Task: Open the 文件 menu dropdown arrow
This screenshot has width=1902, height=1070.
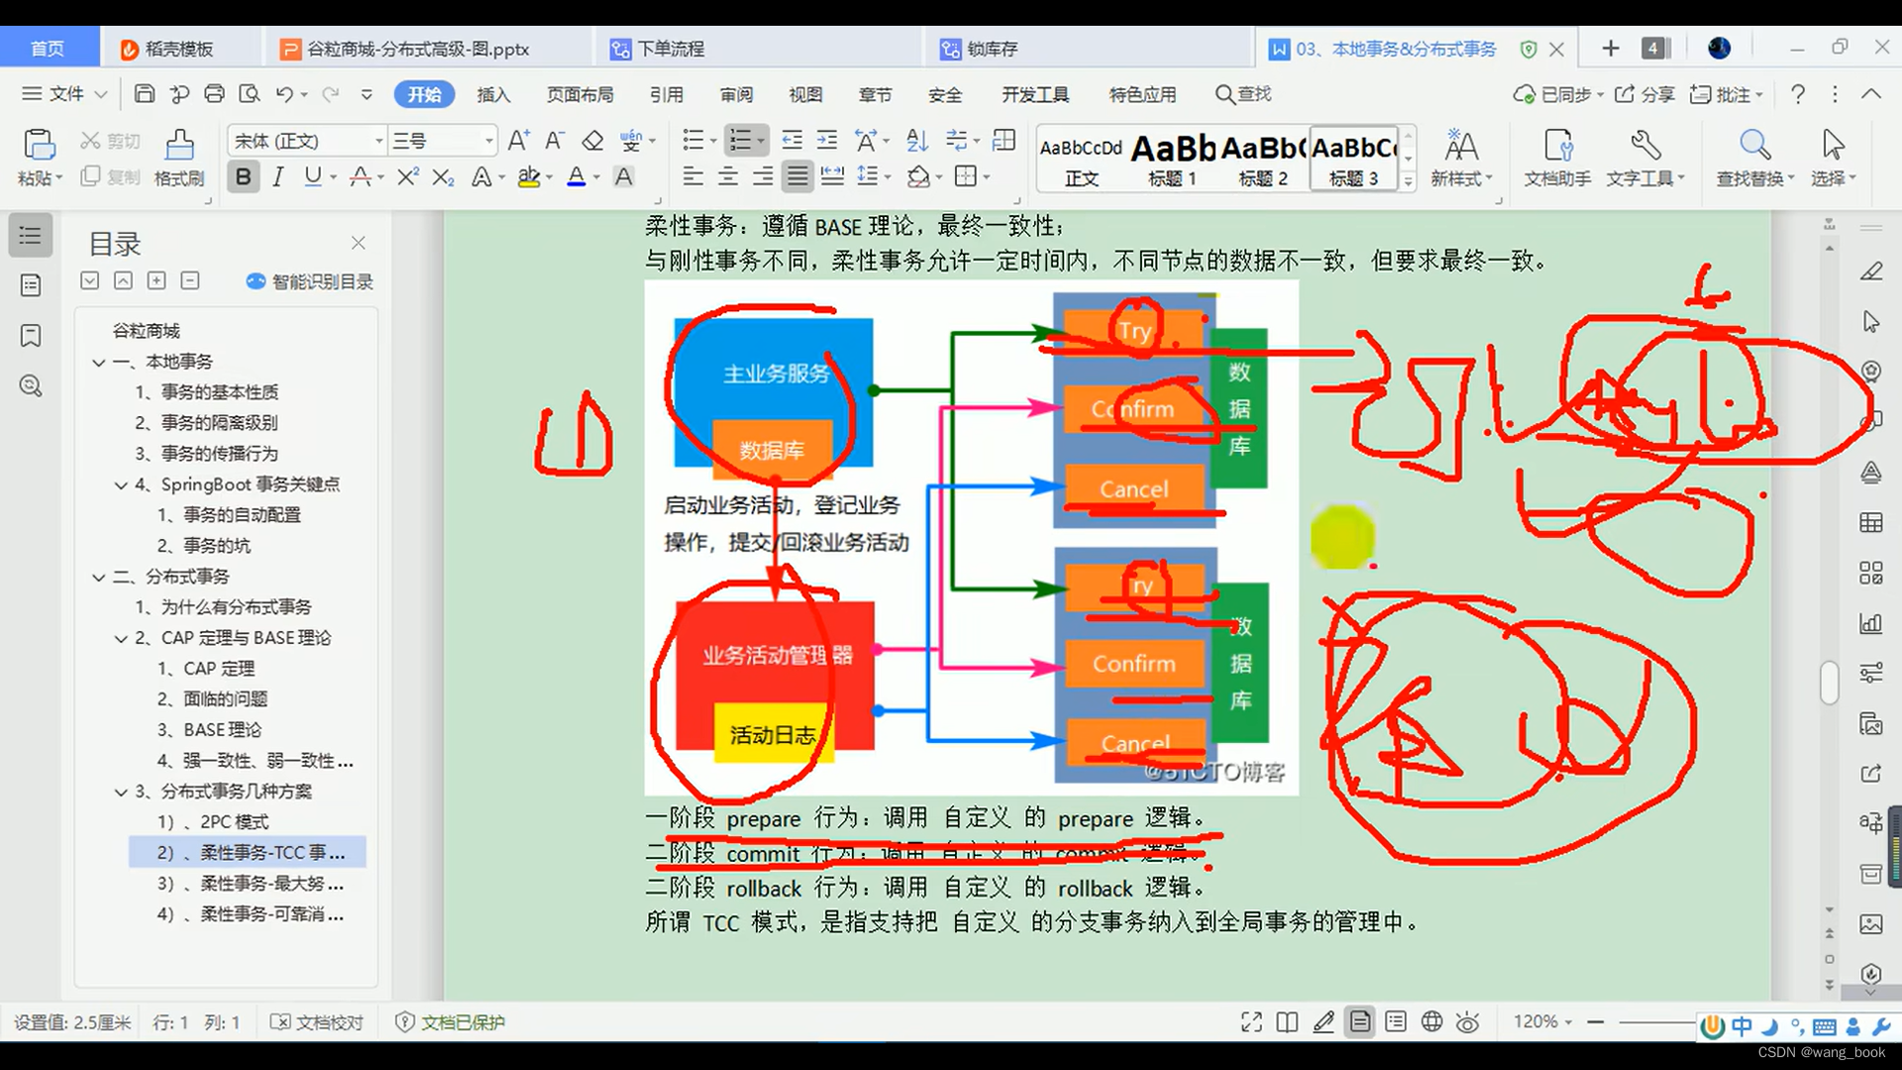Action: click(x=101, y=94)
